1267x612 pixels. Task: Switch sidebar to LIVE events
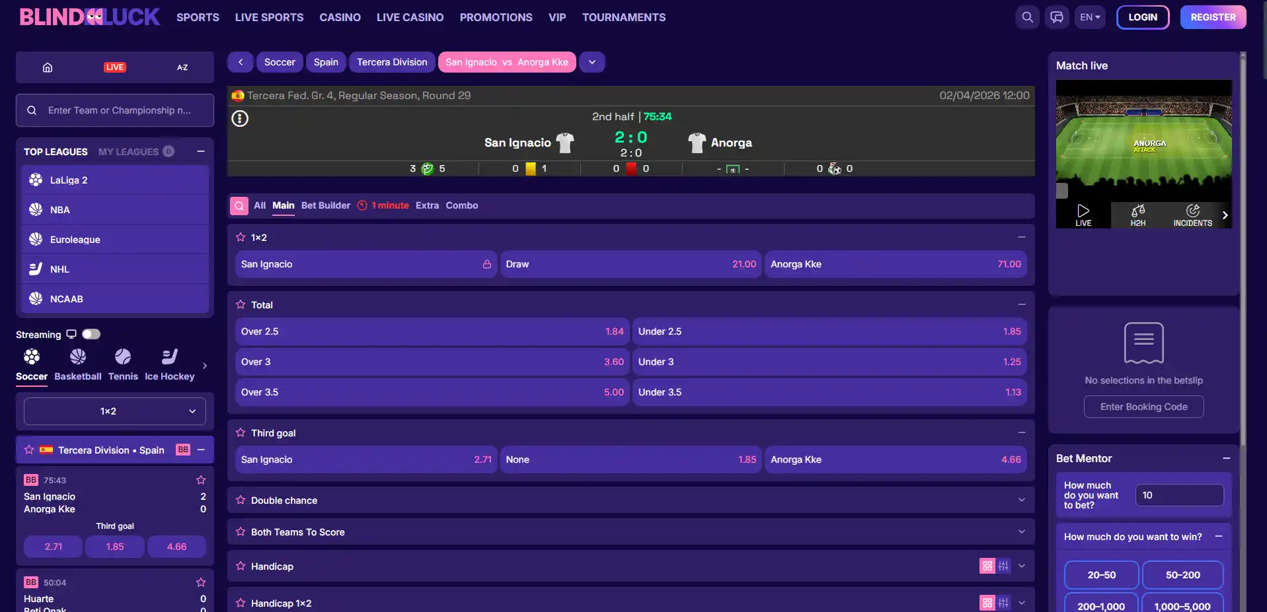point(115,67)
